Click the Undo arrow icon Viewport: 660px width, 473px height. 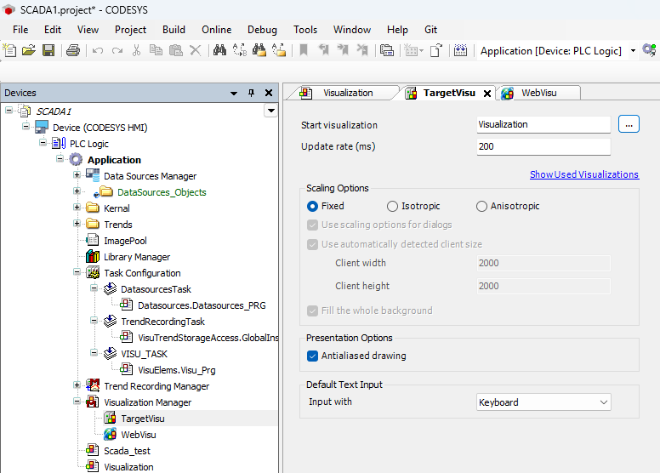98,50
